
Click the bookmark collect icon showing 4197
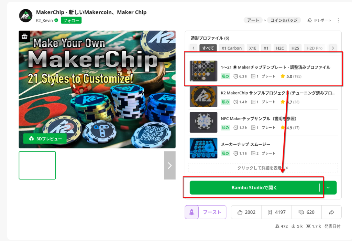(269, 212)
